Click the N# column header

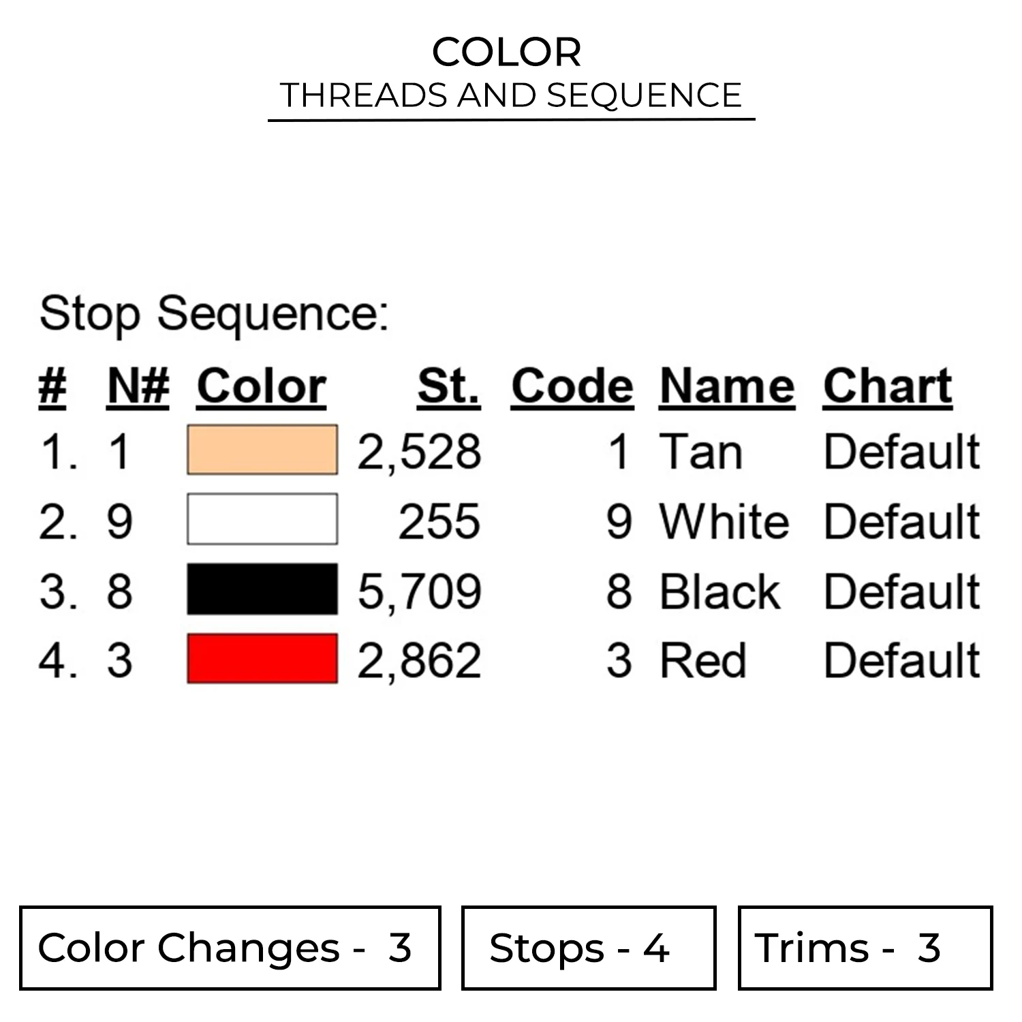point(138,387)
